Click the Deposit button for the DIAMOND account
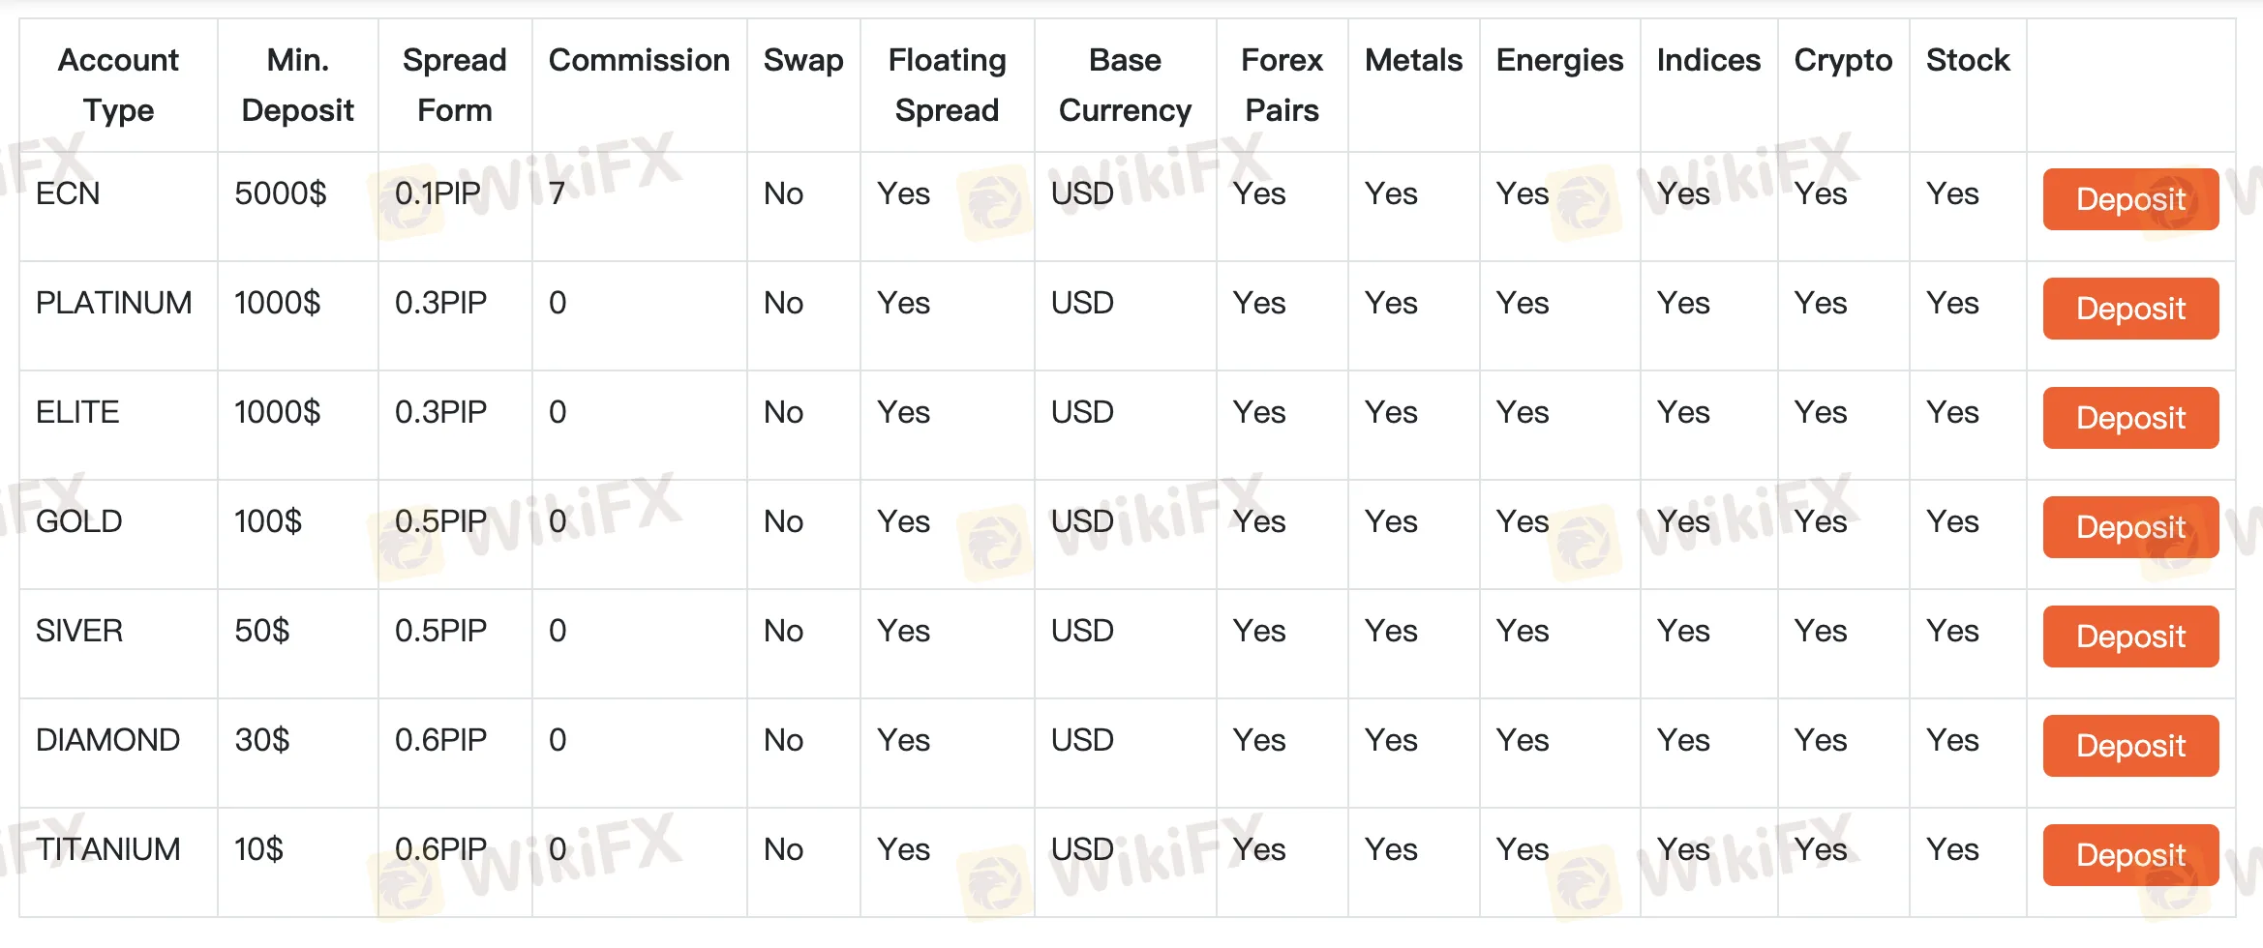 [2129, 746]
